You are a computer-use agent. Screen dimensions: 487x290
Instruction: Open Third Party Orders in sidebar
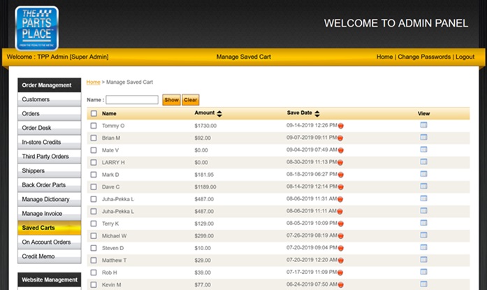[50, 157]
